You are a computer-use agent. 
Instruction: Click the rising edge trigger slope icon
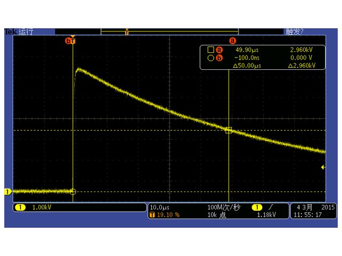tap(271, 207)
